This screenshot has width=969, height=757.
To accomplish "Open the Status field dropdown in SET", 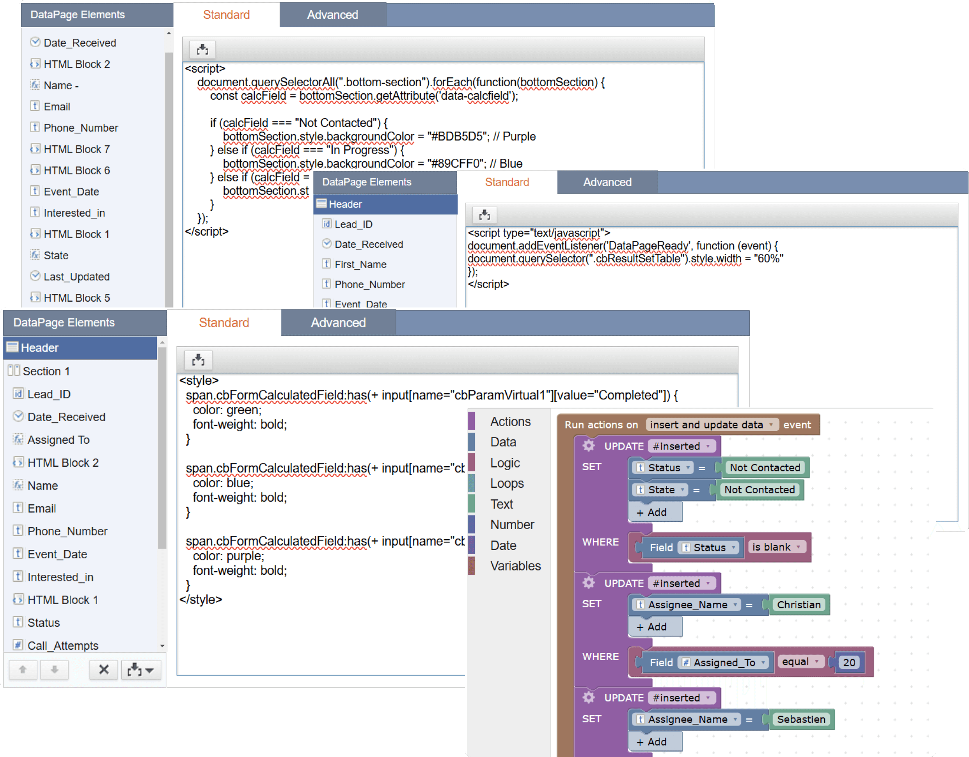I will [664, 467].
